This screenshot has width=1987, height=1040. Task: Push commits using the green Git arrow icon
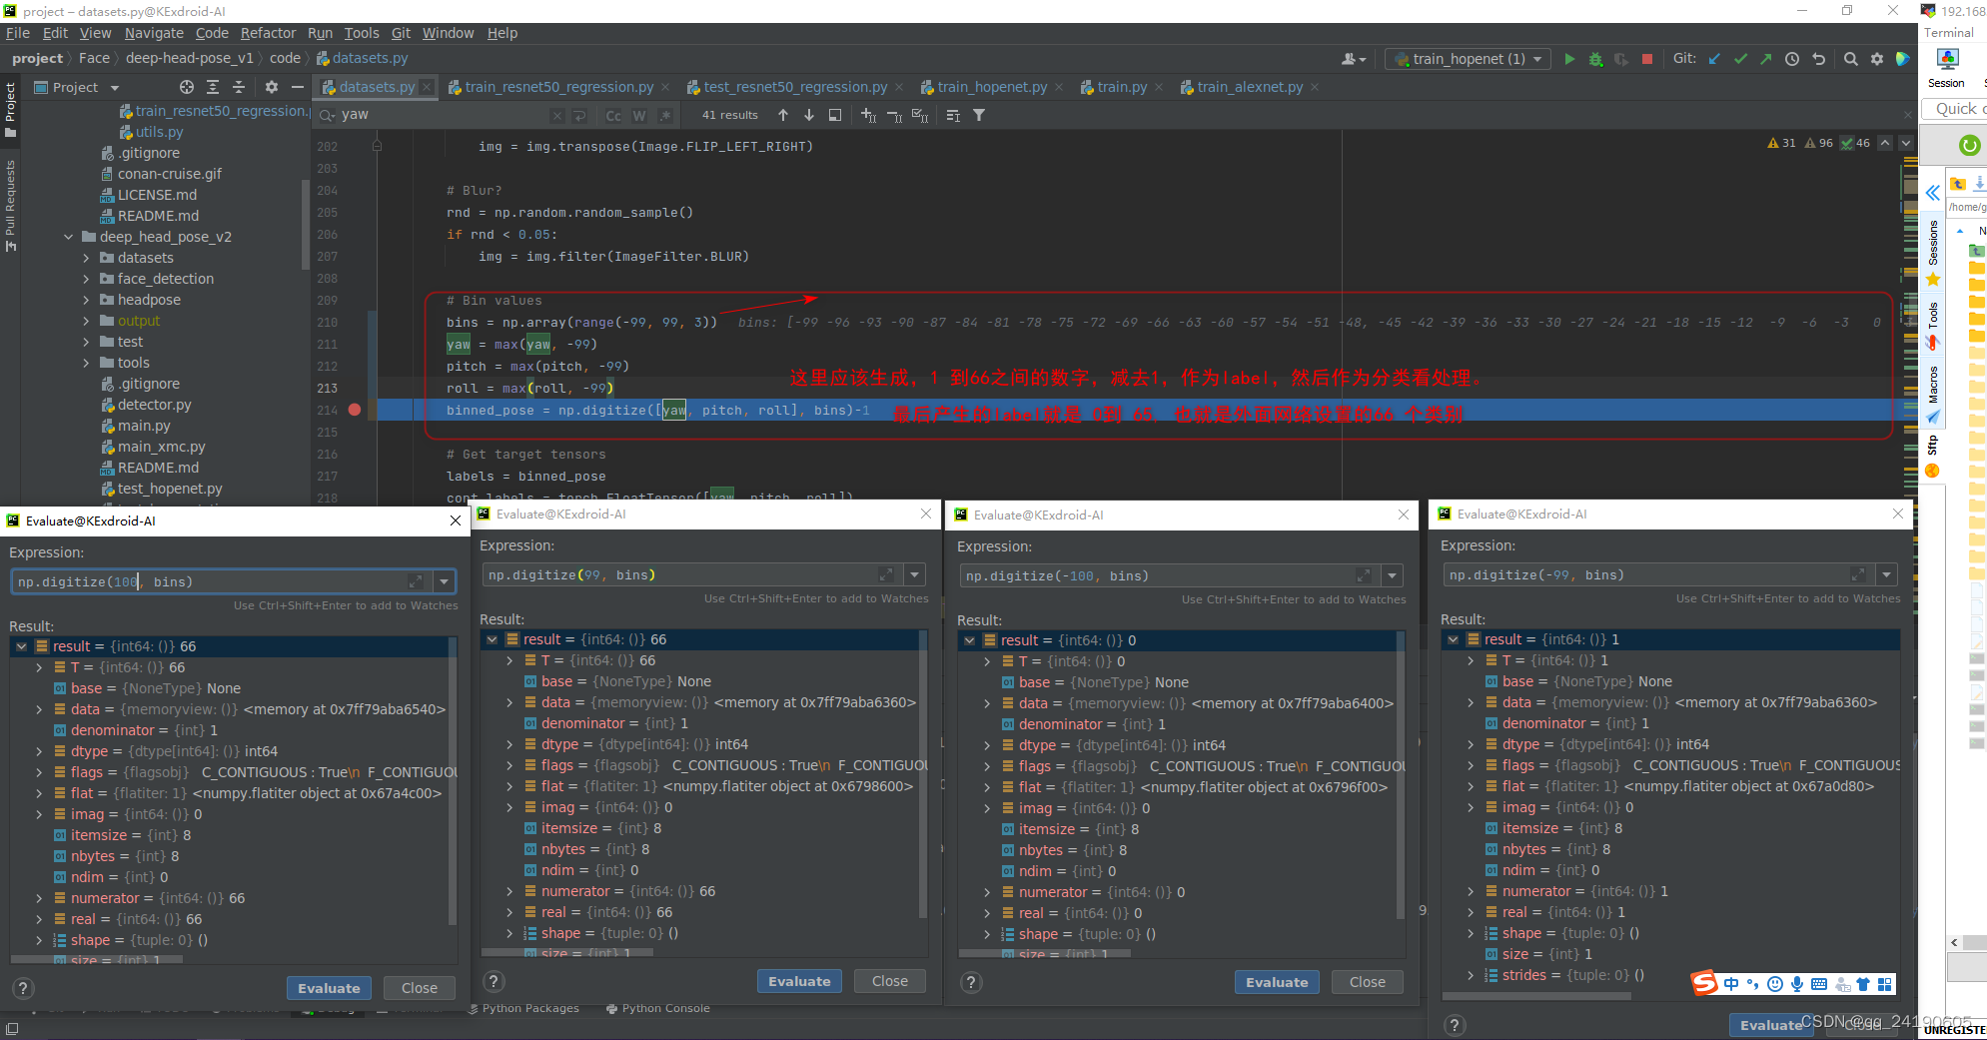(x=1766, y=58)
